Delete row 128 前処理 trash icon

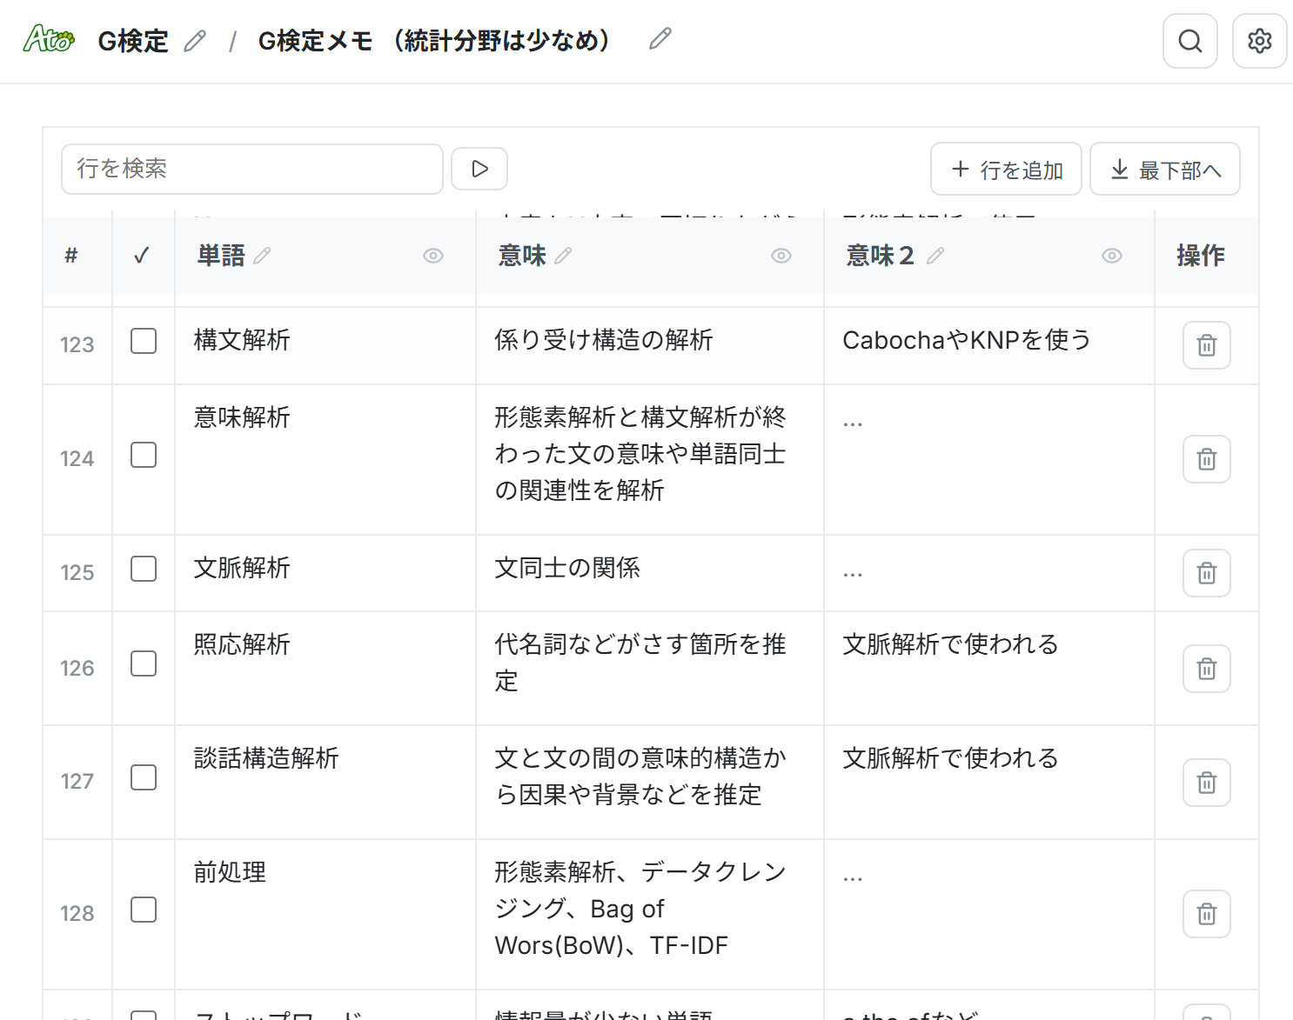pos(1206,914)
